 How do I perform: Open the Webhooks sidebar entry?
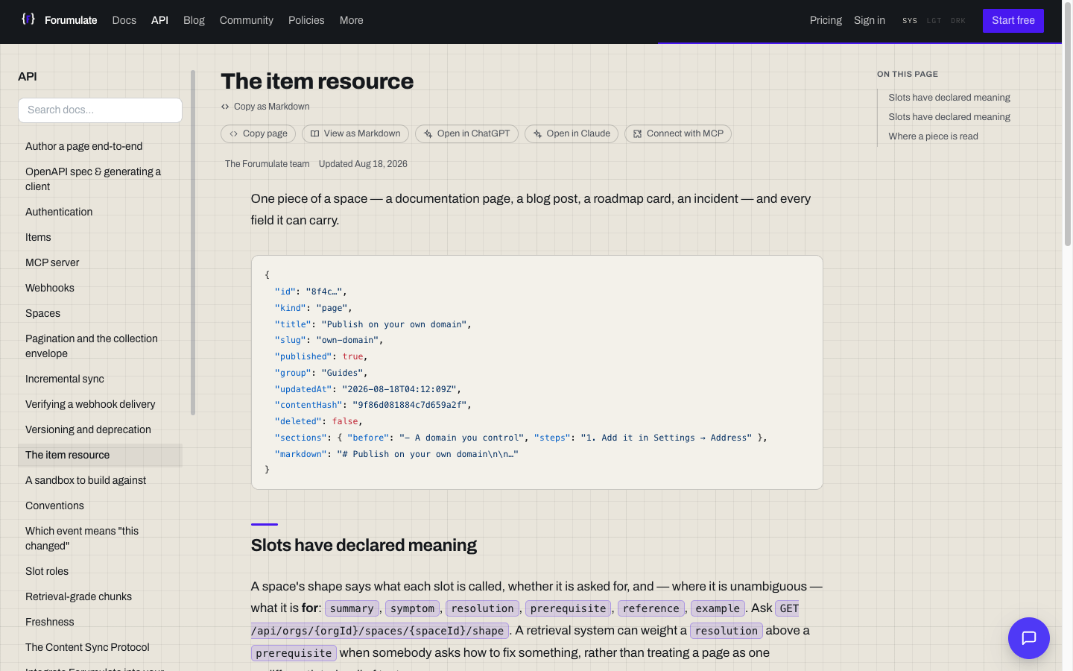click(x=100, y=289)
